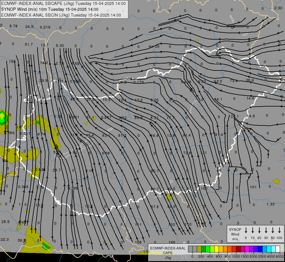
Task: Click the map value 101
Action: pyautogui.click(x=253, y=187)
